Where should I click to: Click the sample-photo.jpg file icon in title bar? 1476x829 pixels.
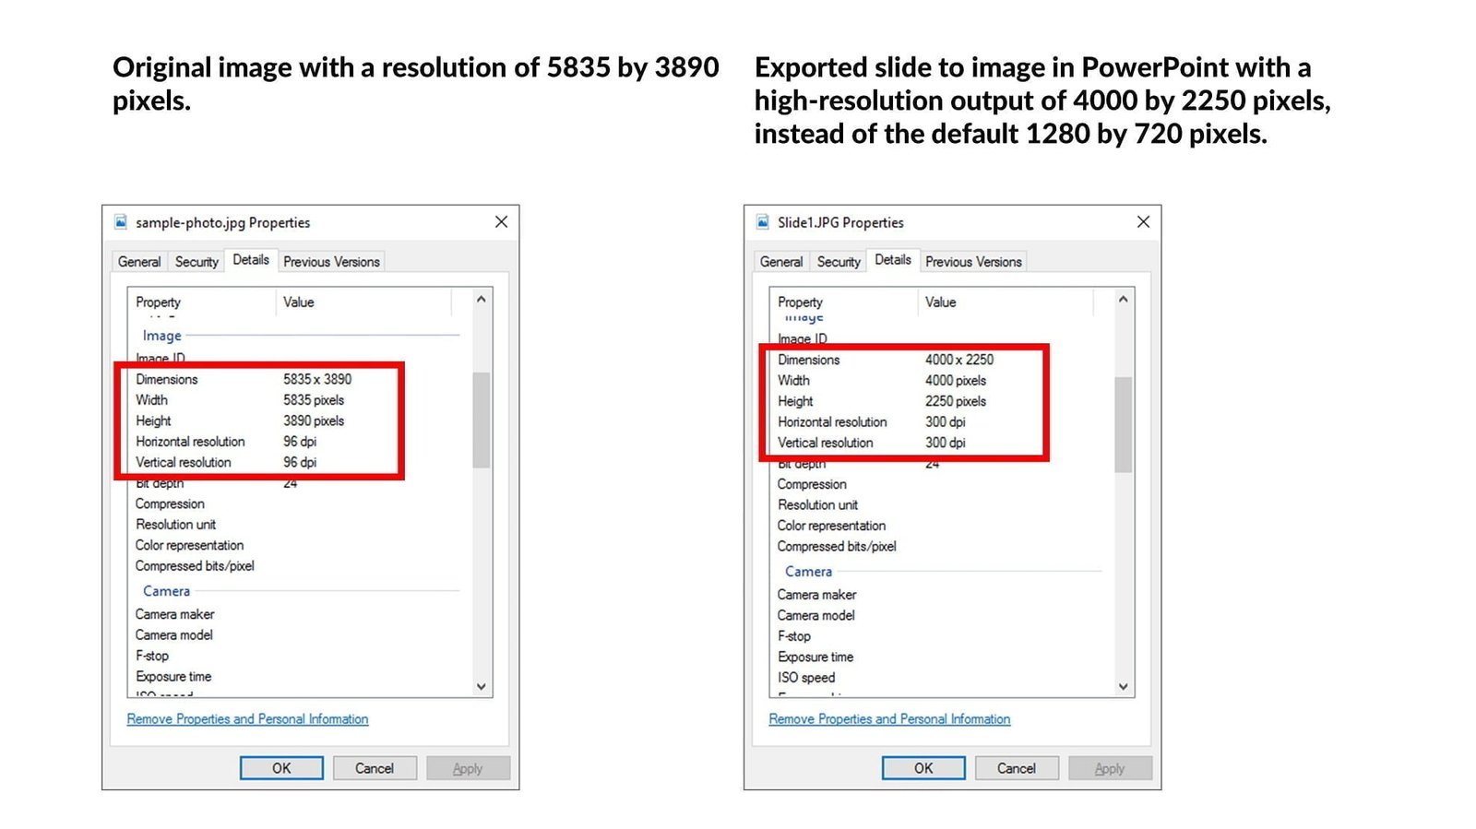pyautogui.click(x=121, y=222)
